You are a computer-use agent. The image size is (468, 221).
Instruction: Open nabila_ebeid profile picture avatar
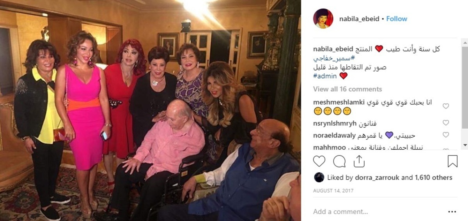point(323,19)
